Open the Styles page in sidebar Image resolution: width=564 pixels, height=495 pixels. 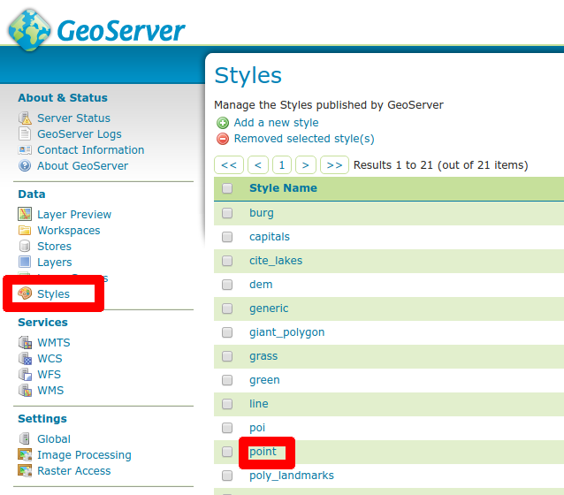pyautogui.click(x=53, y=294)
